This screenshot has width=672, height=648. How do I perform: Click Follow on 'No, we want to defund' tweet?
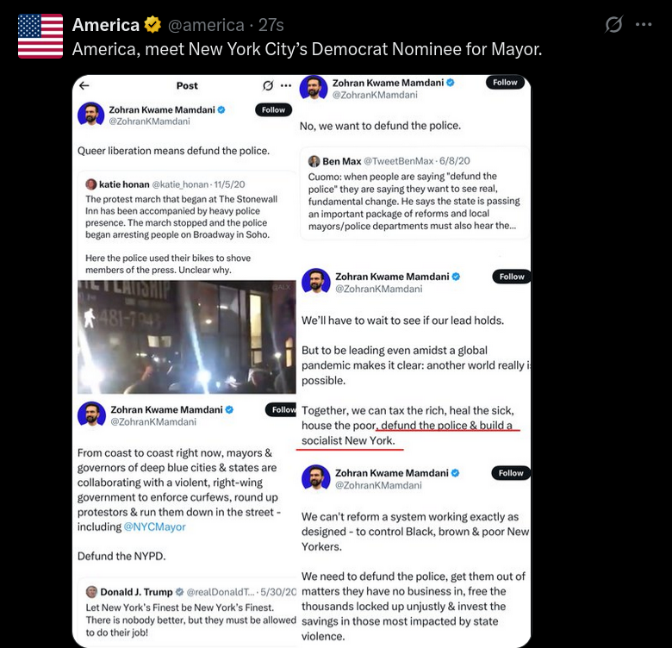coord(505,82)
